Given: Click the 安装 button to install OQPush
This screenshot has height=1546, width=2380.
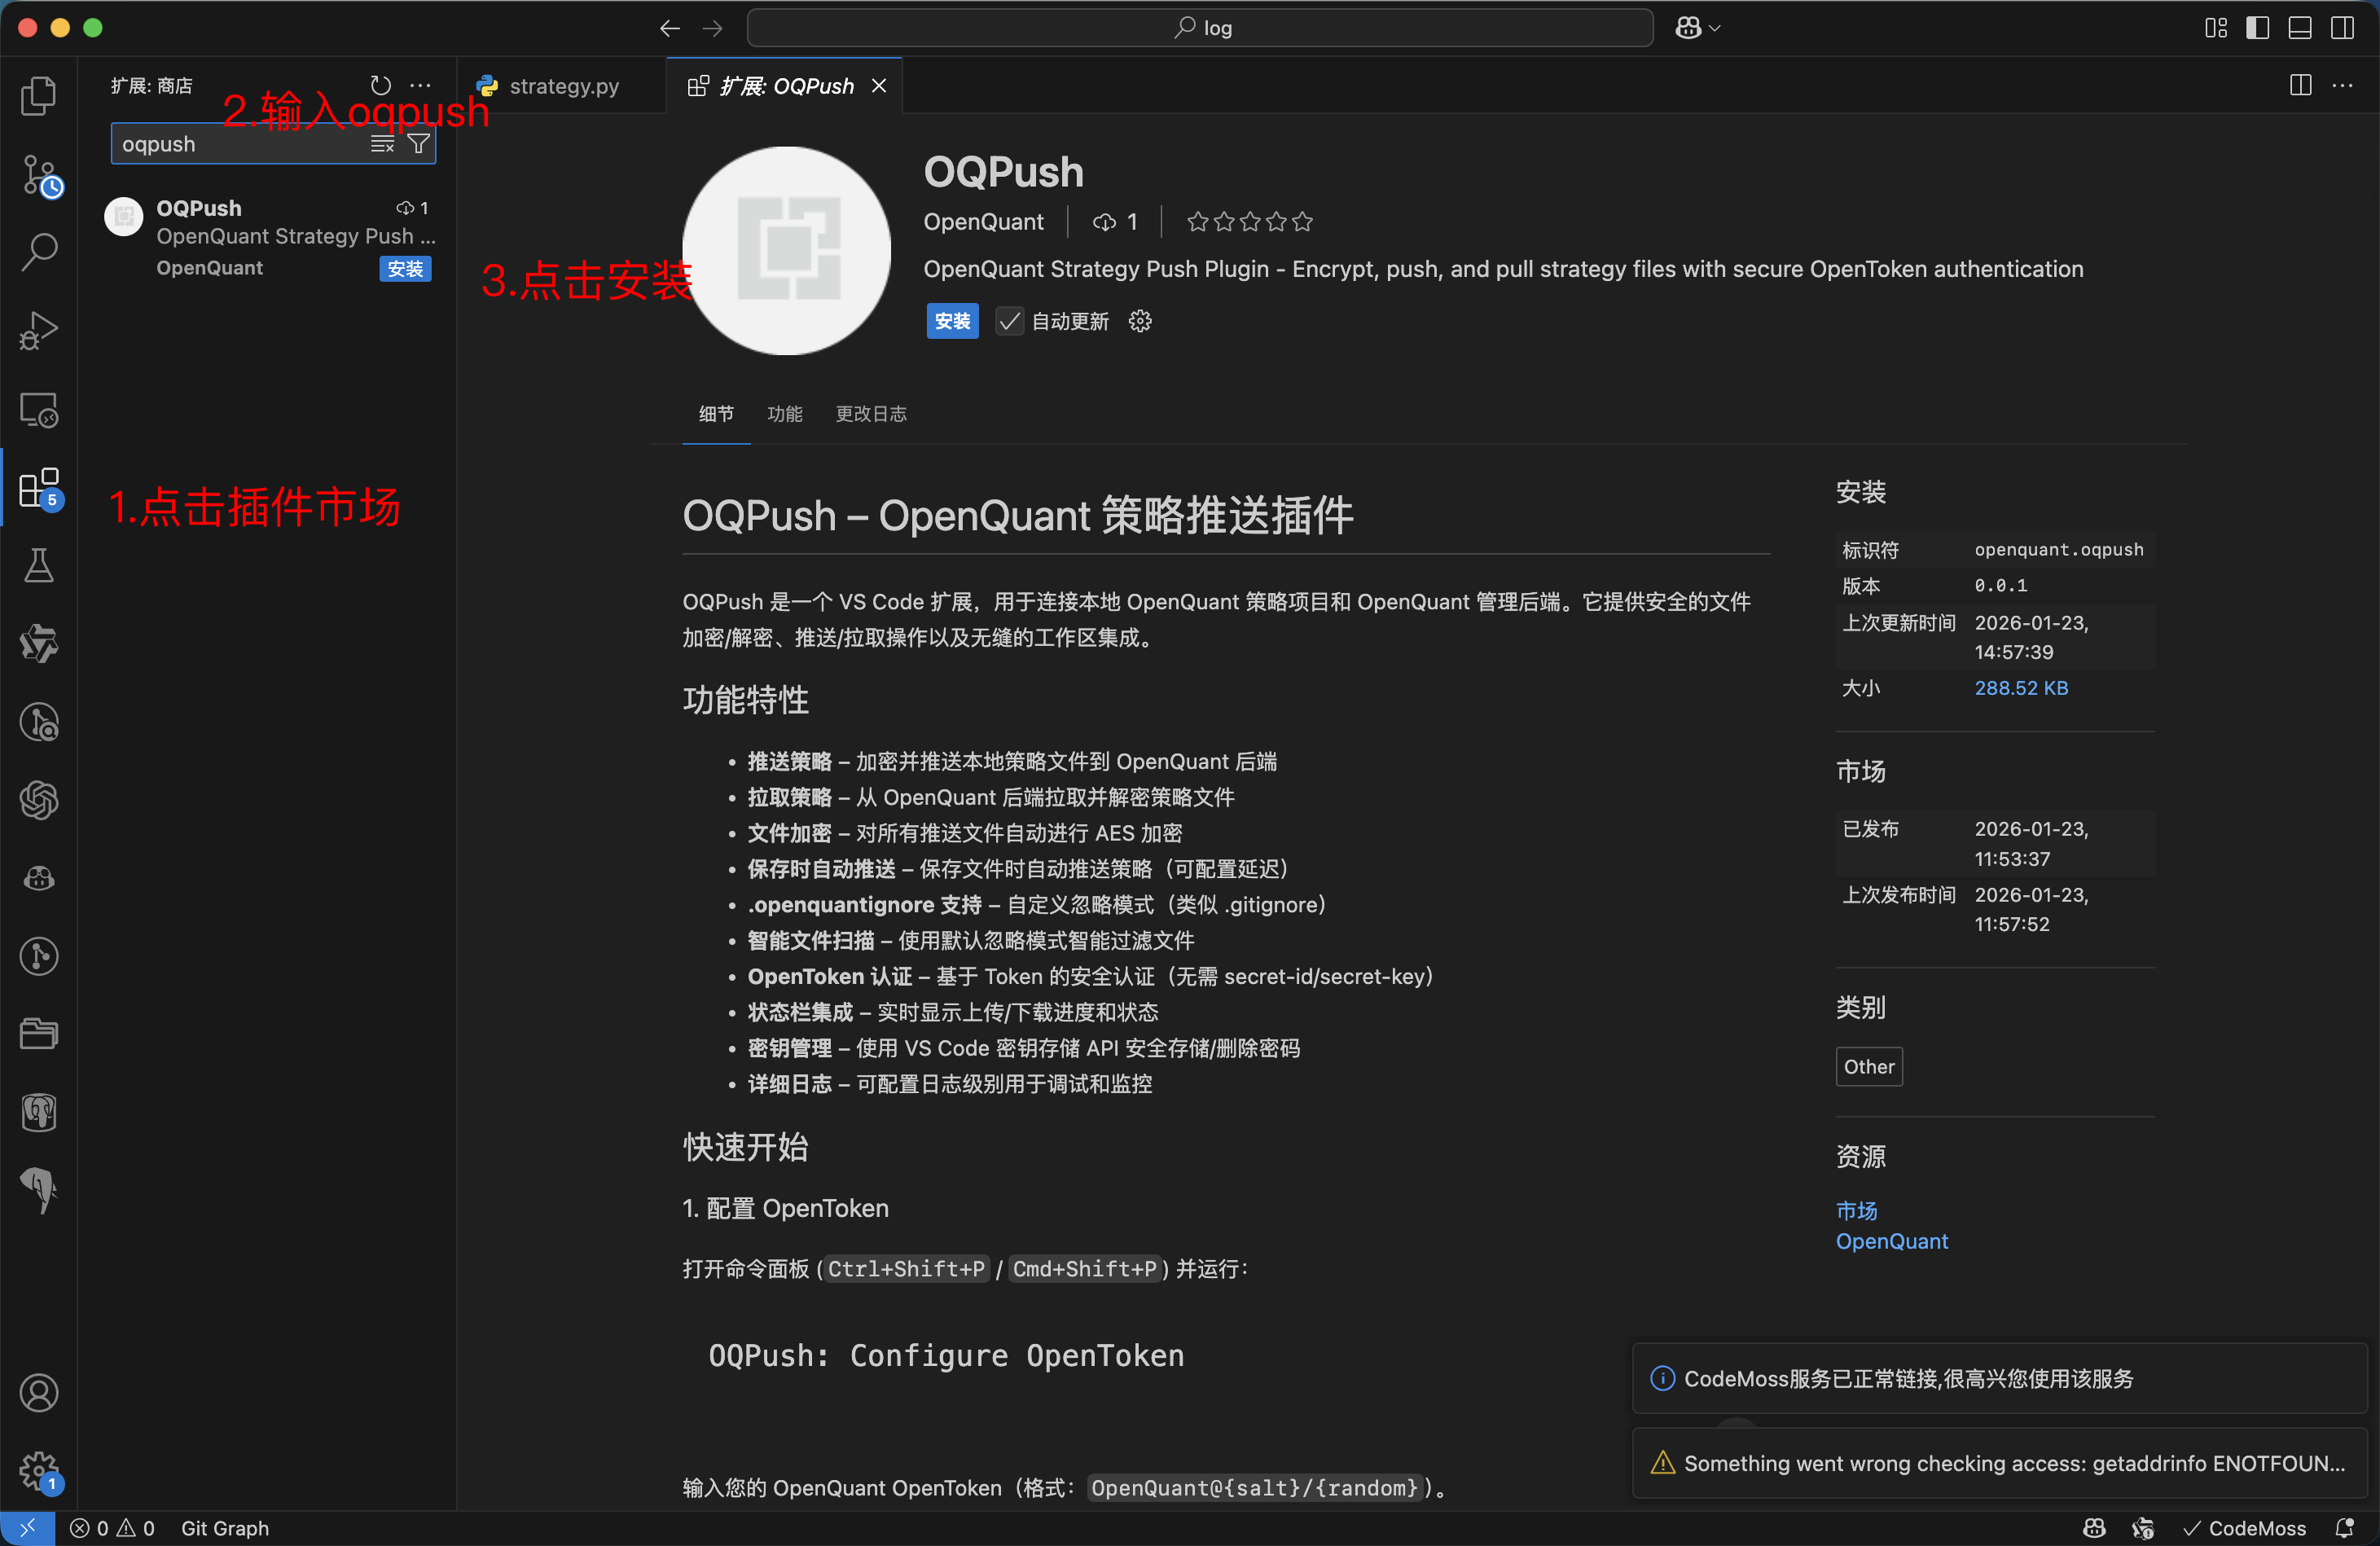Looking at the screenshot, I should pyautogui.click(x=951, y=321).
